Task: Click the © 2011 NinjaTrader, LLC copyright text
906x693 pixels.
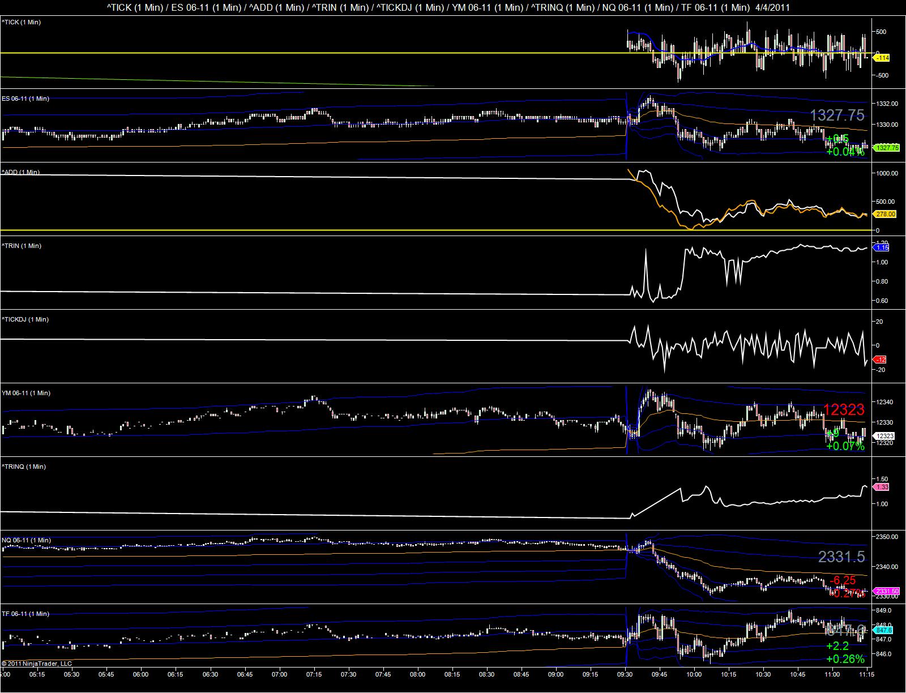Action: [37, 664]
